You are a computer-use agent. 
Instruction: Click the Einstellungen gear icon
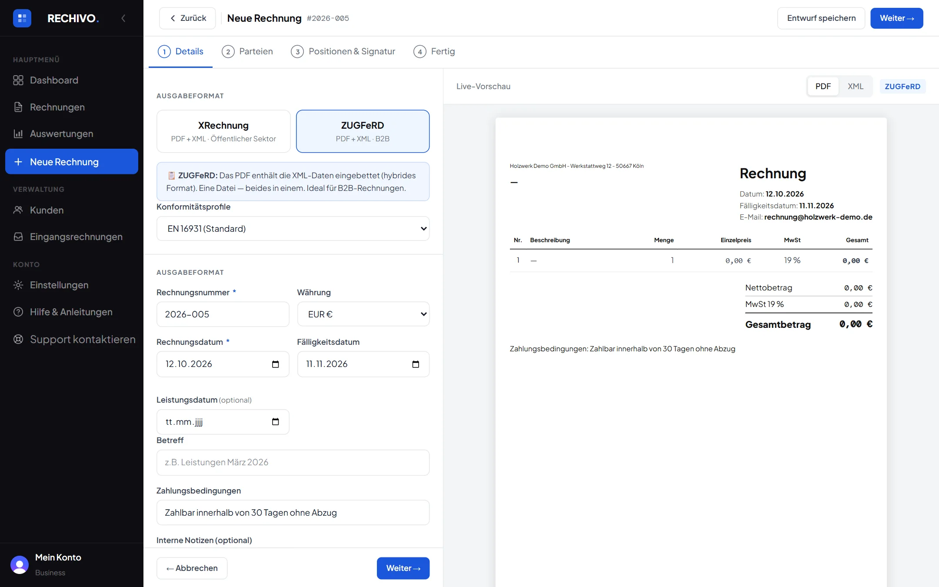coord(18,285)
